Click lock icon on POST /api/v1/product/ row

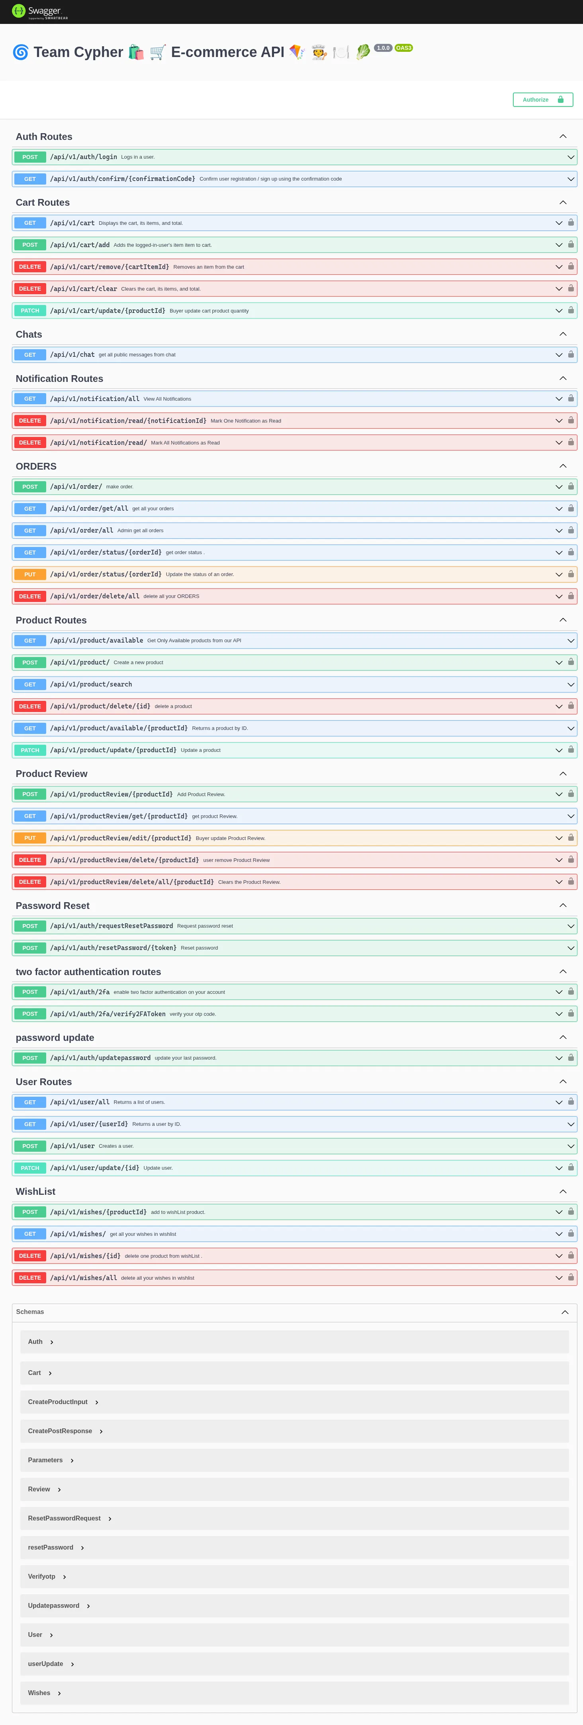pyautogui.click(x=570, y=662)
